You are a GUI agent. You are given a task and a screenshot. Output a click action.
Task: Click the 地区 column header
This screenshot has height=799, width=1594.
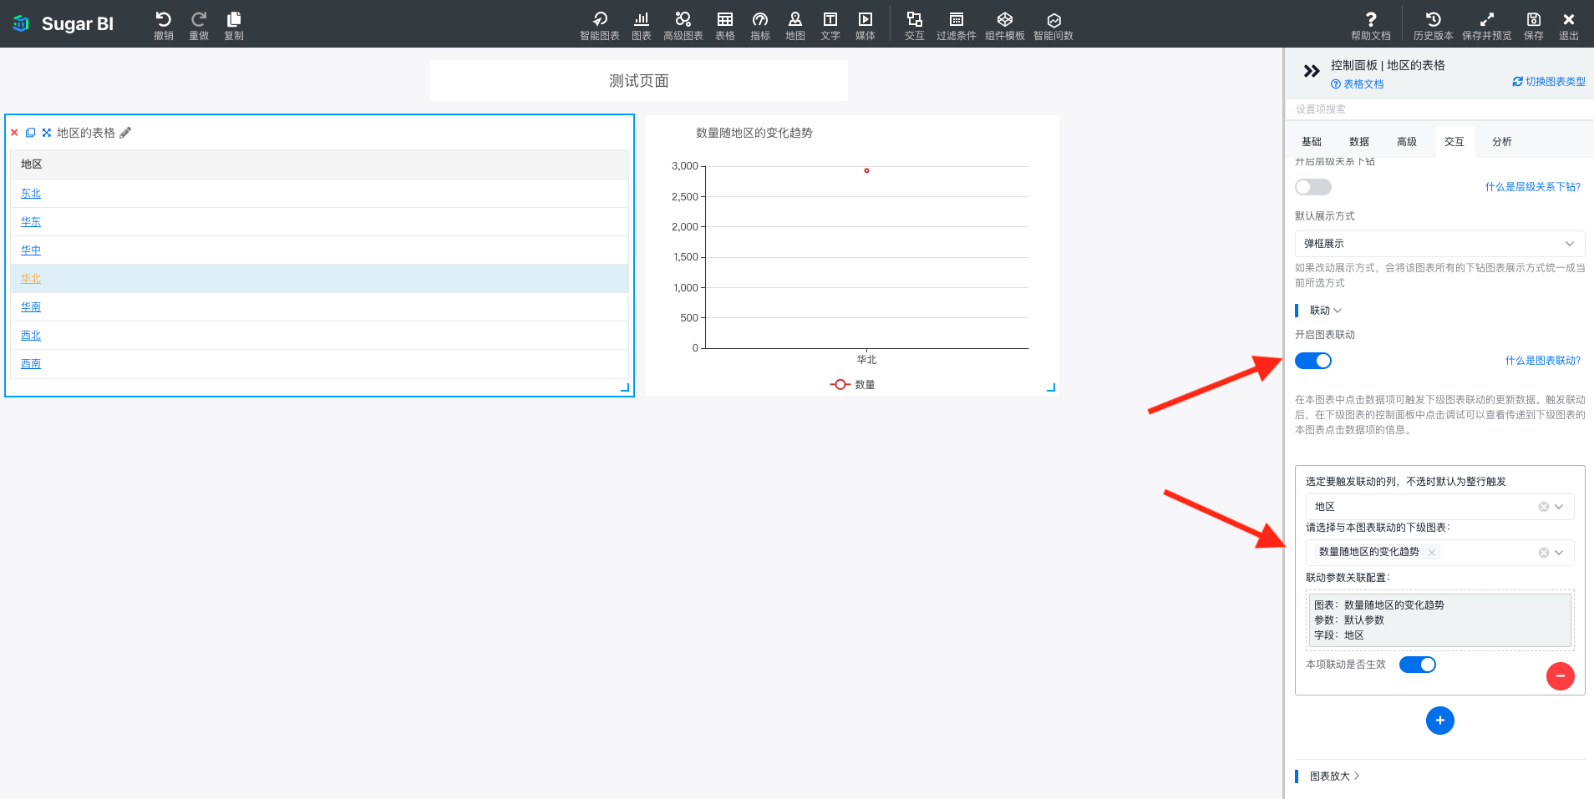pos(319,164)
